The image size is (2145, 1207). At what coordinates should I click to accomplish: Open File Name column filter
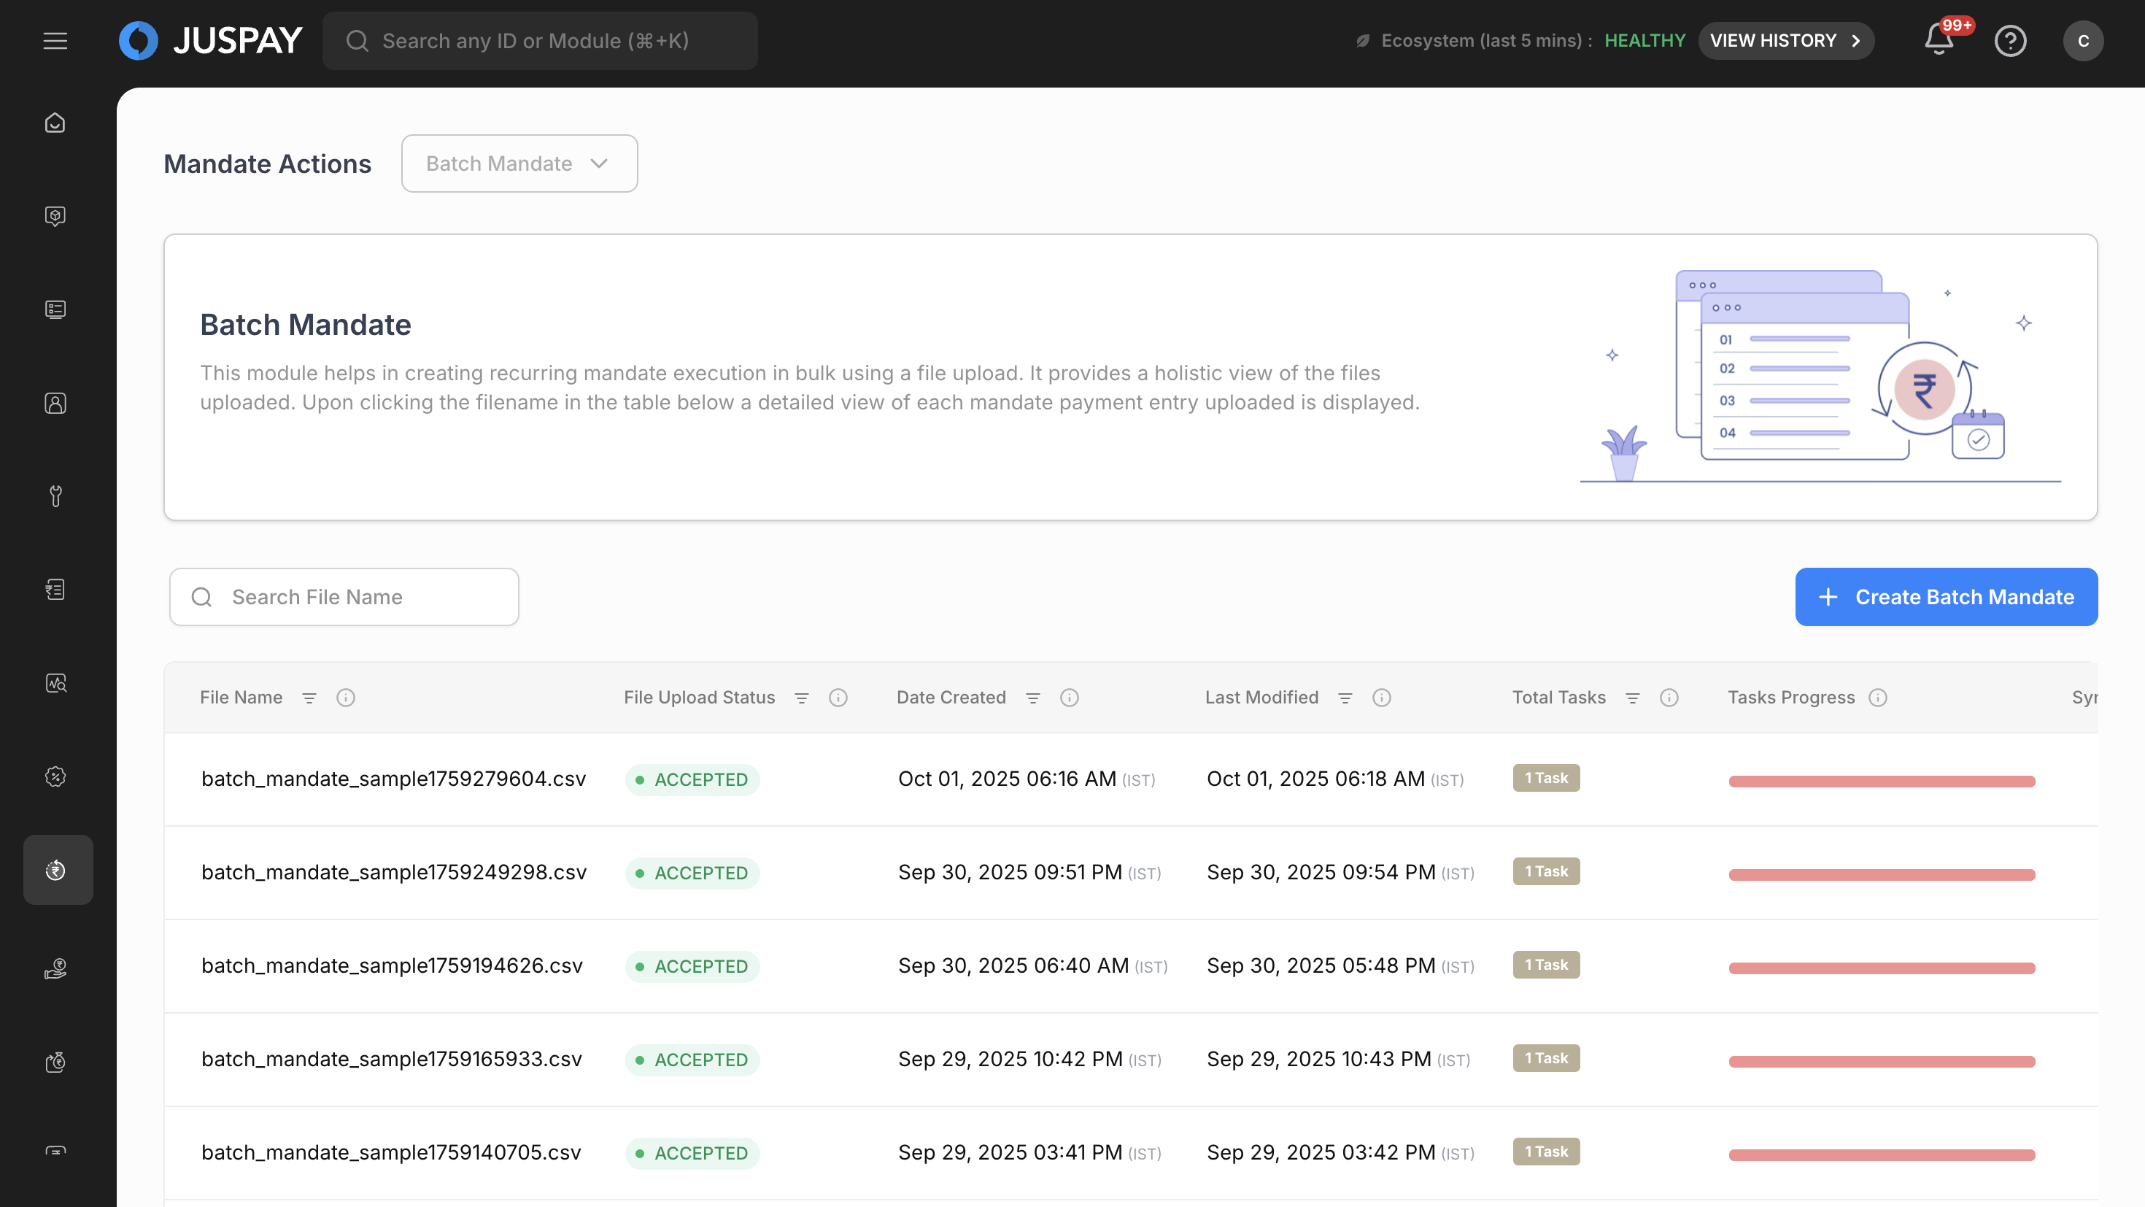(x=309, y=697)
